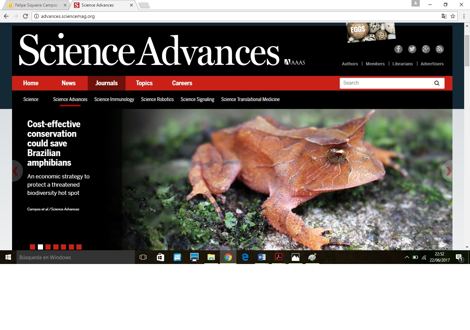Viewport: 470px width, 330px height.
Task: Open the RSS feed icon
Action: click(x=439, y=49)
